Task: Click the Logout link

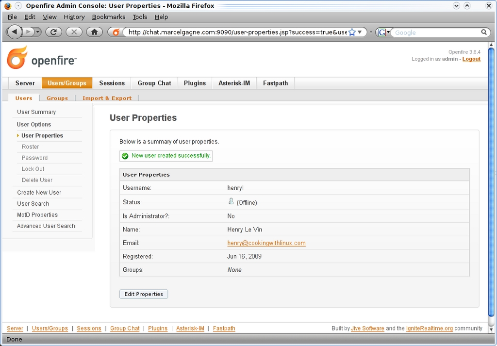Action: point(471,59)
